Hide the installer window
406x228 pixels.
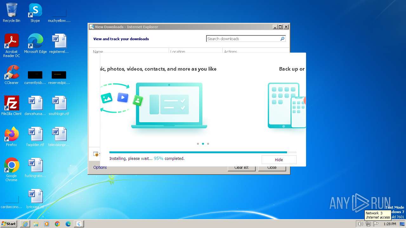(279, 160)
